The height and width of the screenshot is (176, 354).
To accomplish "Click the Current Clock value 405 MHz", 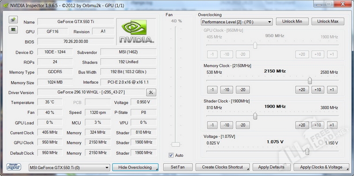I will [x=50, y=133].
